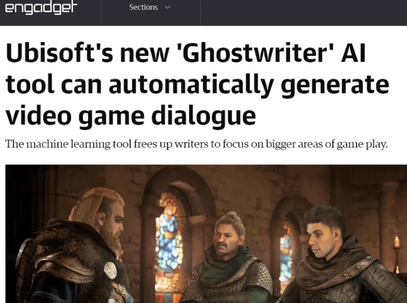Expand the chevron beside Sections
This screenshot has width=407, height=303.
coord(168,7)
